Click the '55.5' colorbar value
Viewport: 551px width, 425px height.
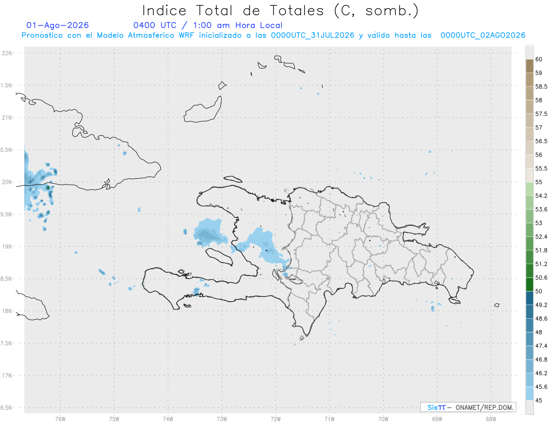[x=541, y=168]
